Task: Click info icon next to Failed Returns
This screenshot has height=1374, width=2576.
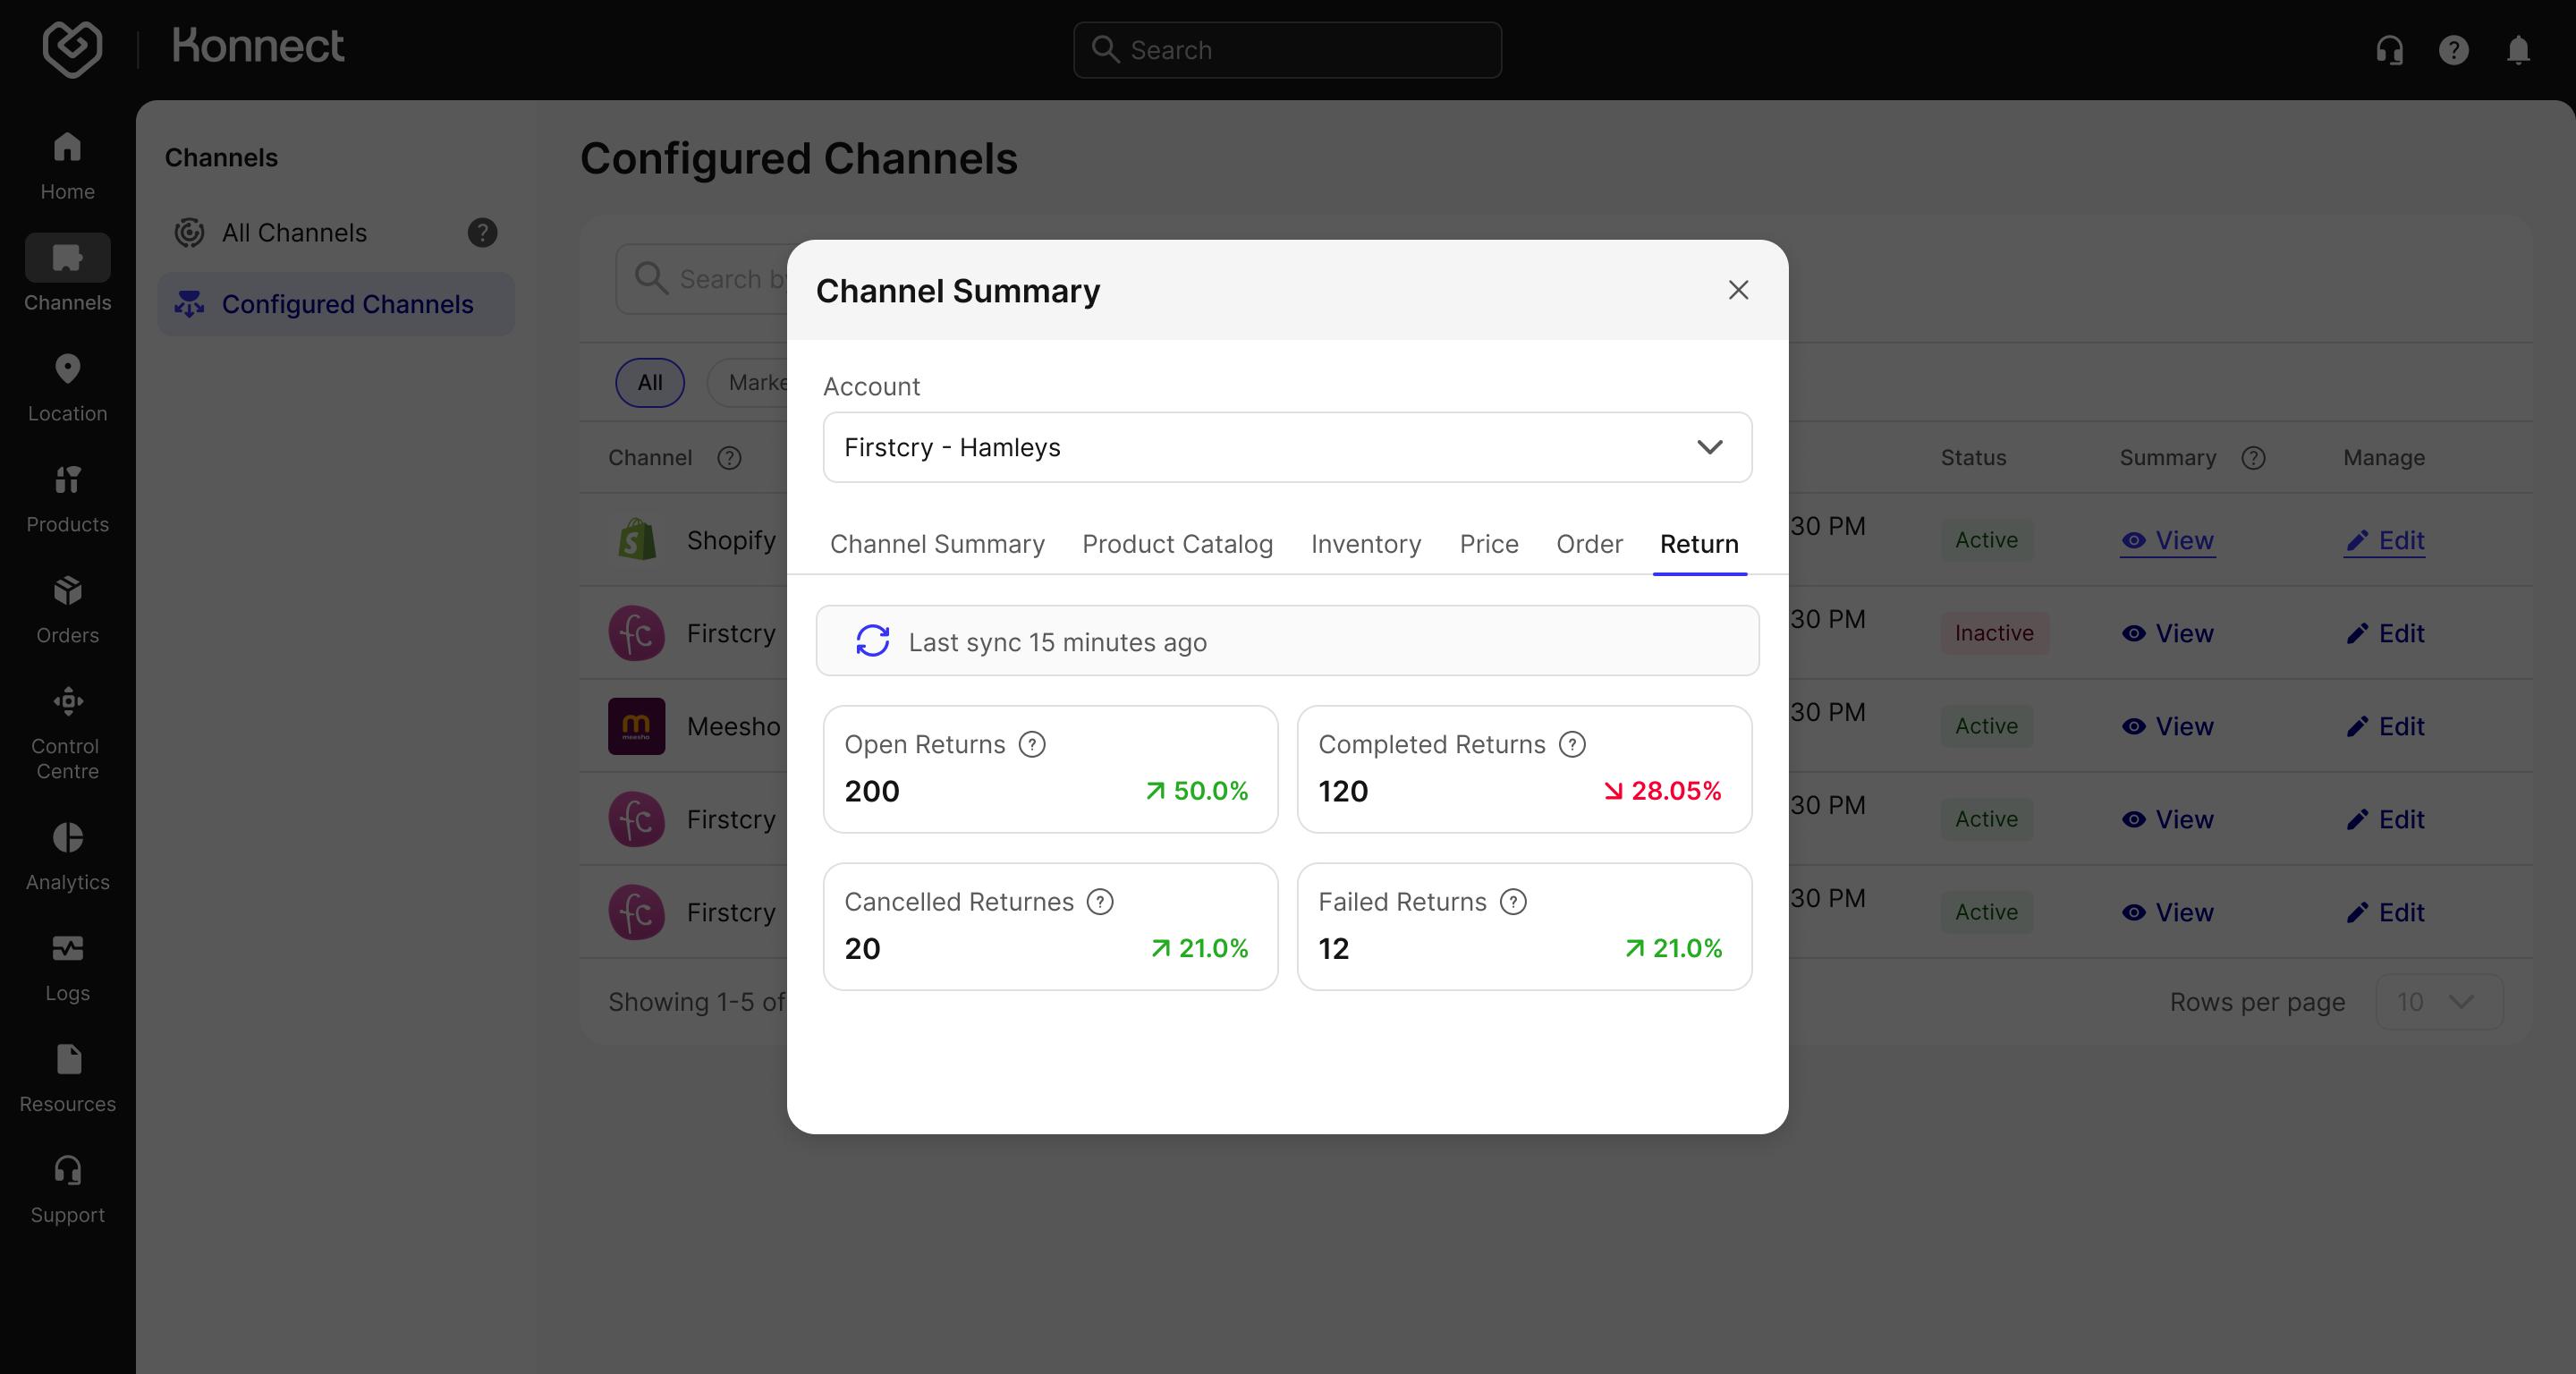Action: [x=1513, y=902]
